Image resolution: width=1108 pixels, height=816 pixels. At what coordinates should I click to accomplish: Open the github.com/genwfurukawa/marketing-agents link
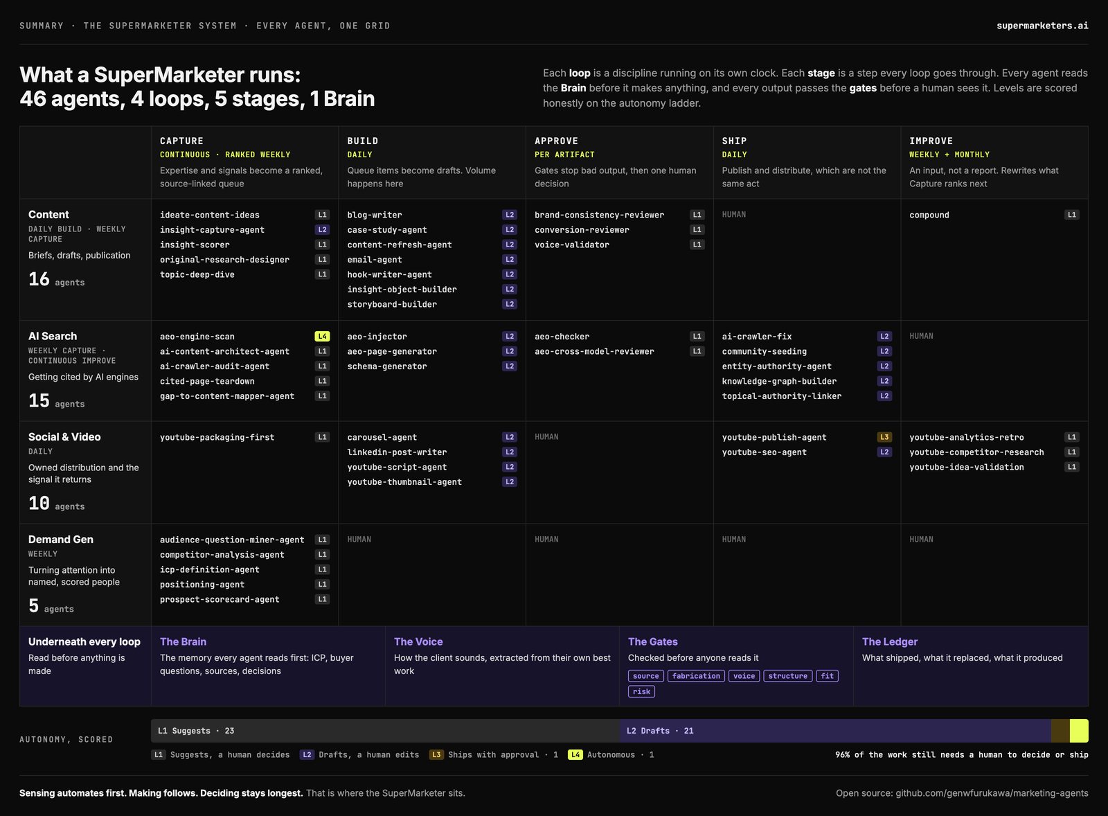[x=992, y=793]
